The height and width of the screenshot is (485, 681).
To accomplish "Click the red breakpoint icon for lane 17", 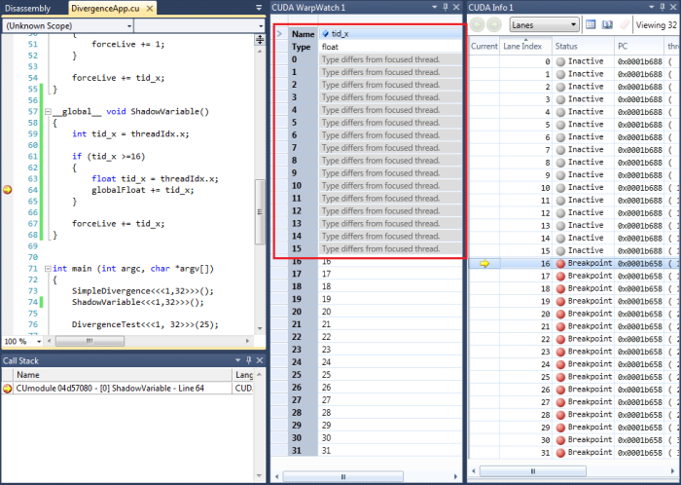I will coord(560,277).
